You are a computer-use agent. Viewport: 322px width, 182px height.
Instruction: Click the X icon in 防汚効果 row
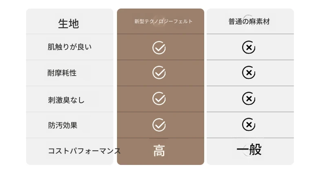249,124
